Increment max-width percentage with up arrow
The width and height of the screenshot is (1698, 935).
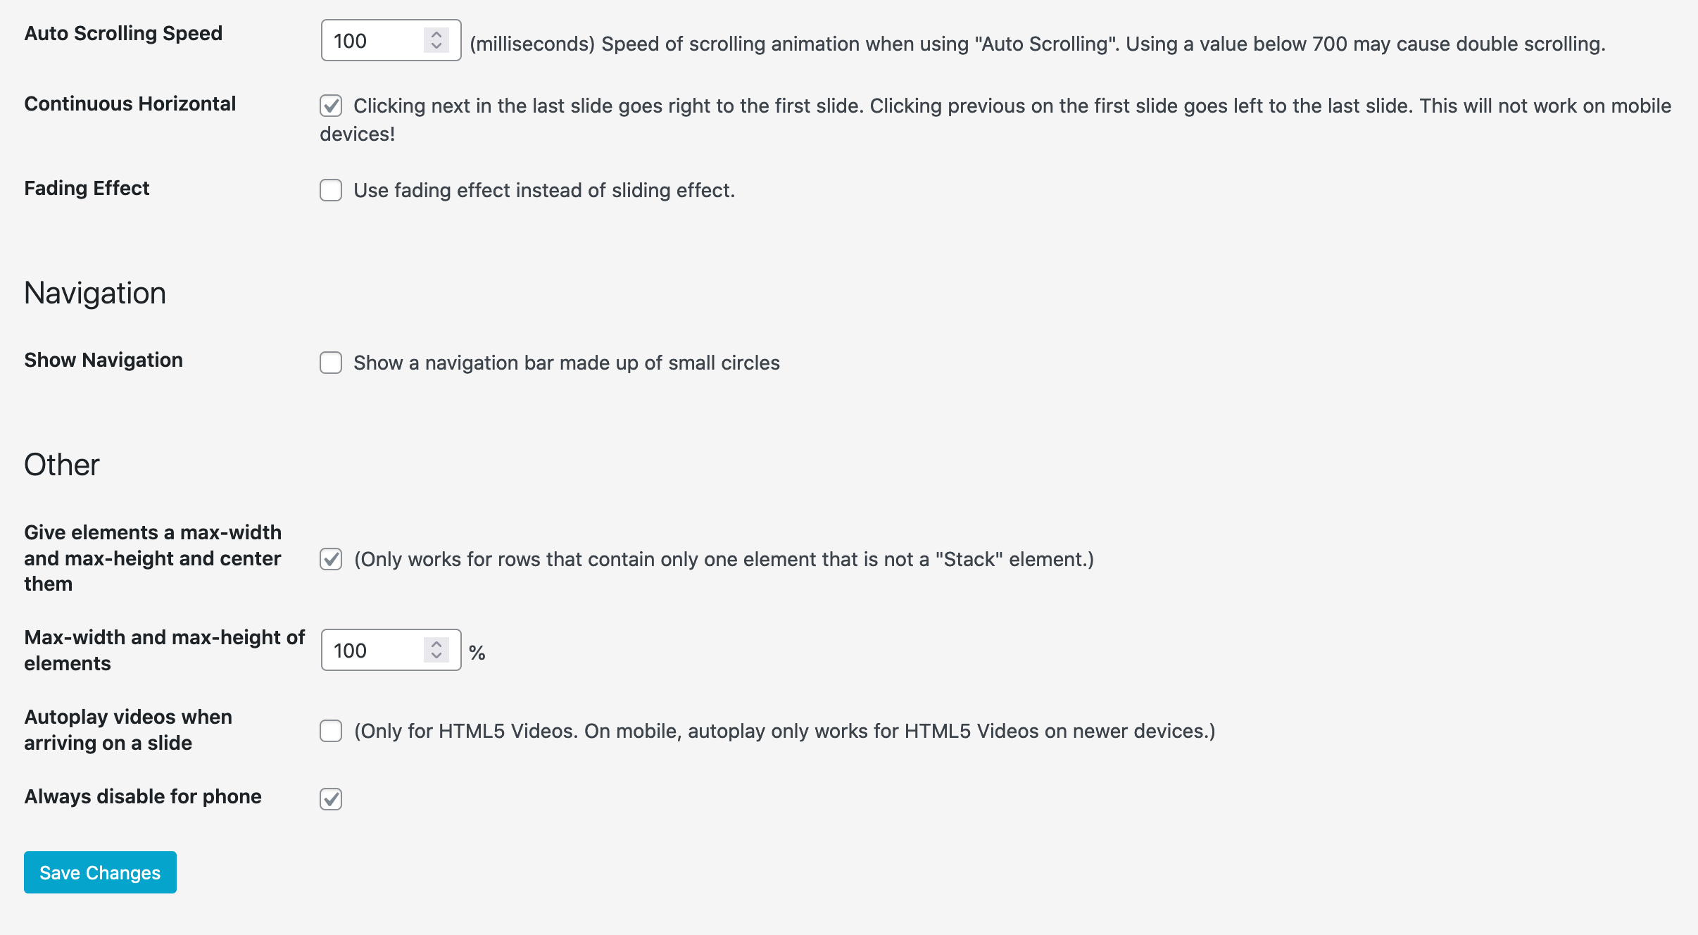436,644
